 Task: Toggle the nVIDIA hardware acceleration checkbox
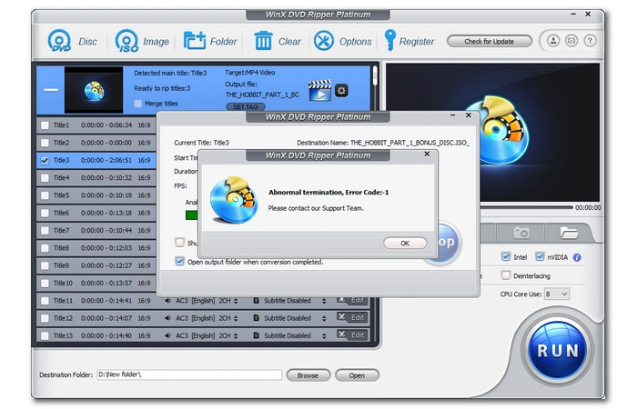(540, 257)
